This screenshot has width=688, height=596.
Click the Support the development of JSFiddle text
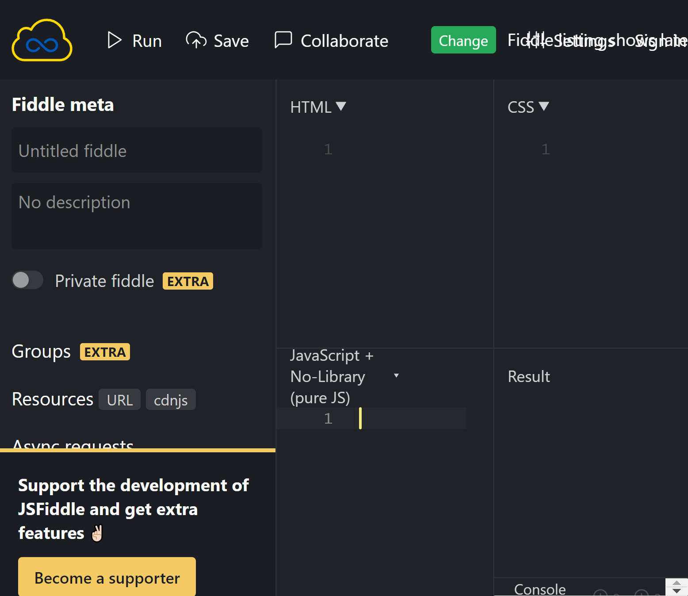[133, 509]
